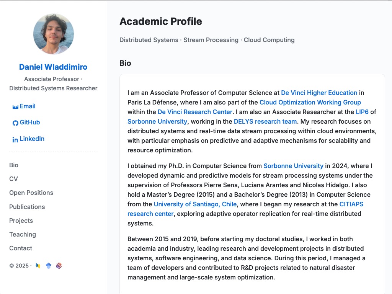The height and width of the screenshot is (294, 392).
Task: Open the Google Scholar graduation cap icon
Action: point(49,266)
